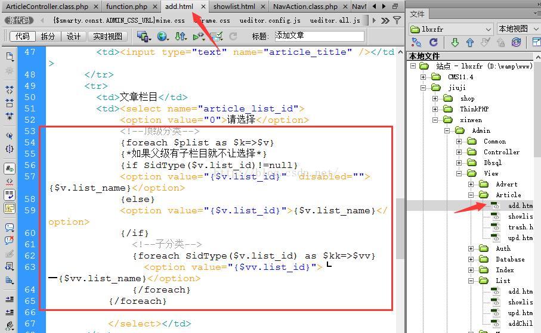Click the related files filter funnel icon
The height and width of the screenshot is (333, 541).
tap(397, 20)
